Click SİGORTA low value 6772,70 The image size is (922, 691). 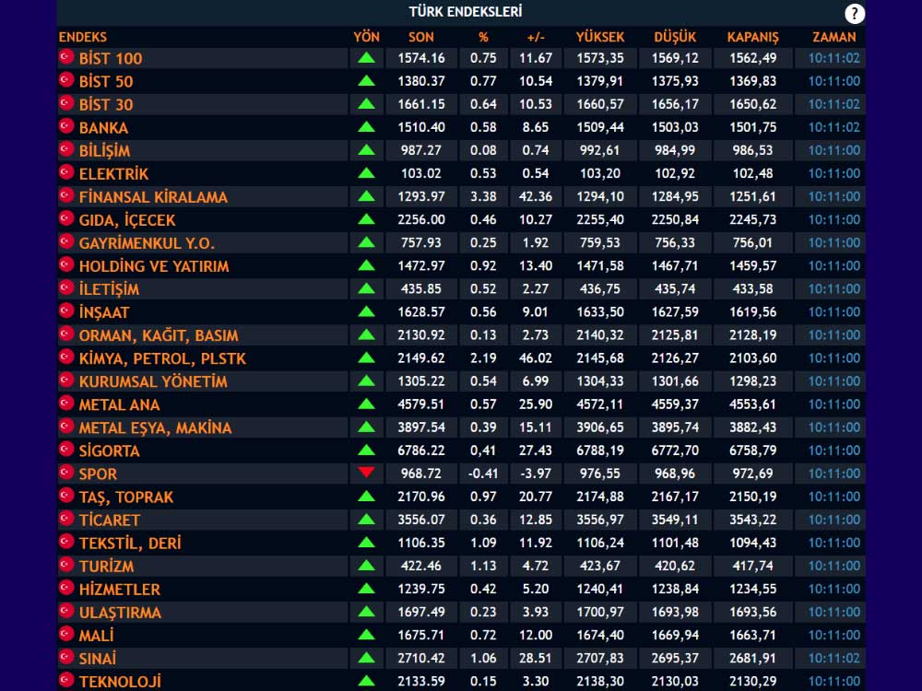pos(675,451)
